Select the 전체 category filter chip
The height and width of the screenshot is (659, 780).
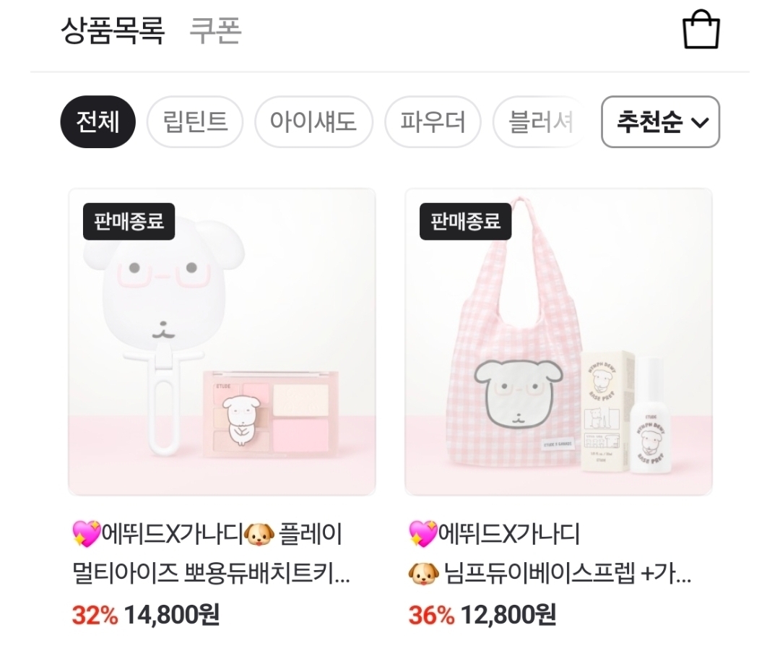(x=98, y=122)
